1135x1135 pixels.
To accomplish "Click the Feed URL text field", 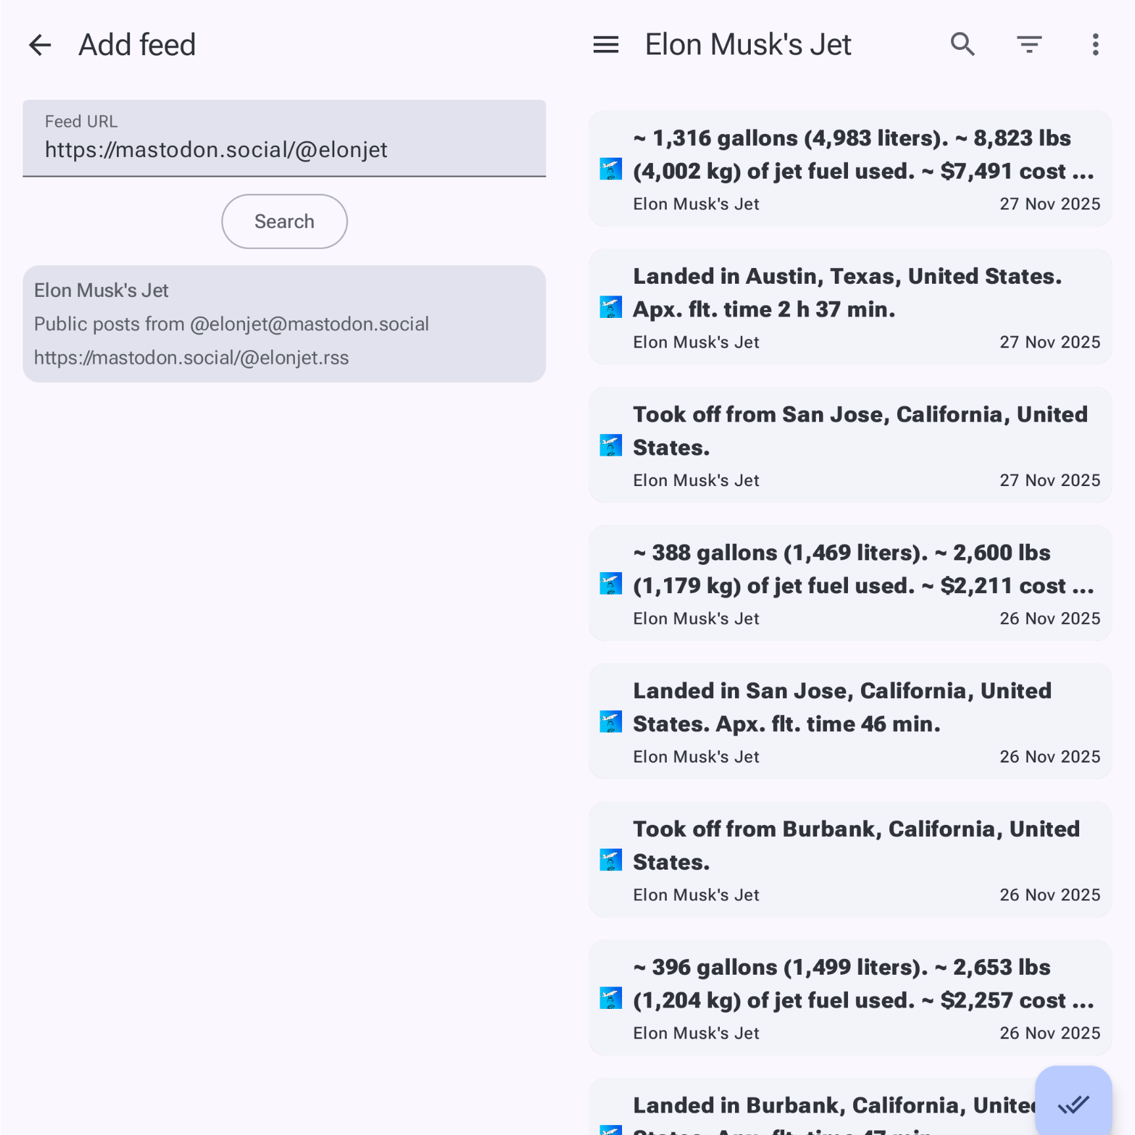I will (284, 139).
